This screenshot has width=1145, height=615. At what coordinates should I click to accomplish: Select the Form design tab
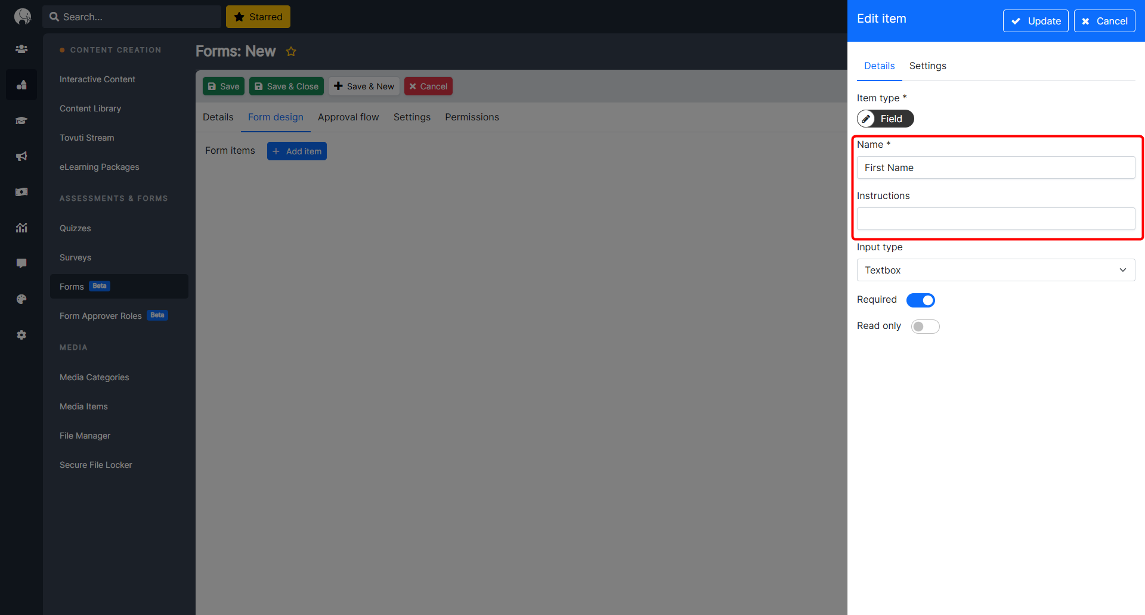[276, 117]
